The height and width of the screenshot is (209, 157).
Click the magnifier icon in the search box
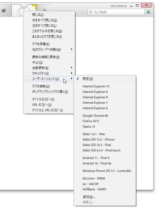click(91, 12)
